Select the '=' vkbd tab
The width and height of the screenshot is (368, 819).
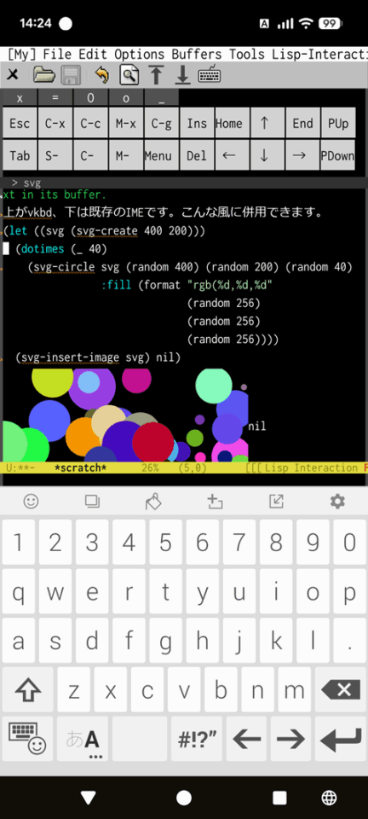(55, 98)
